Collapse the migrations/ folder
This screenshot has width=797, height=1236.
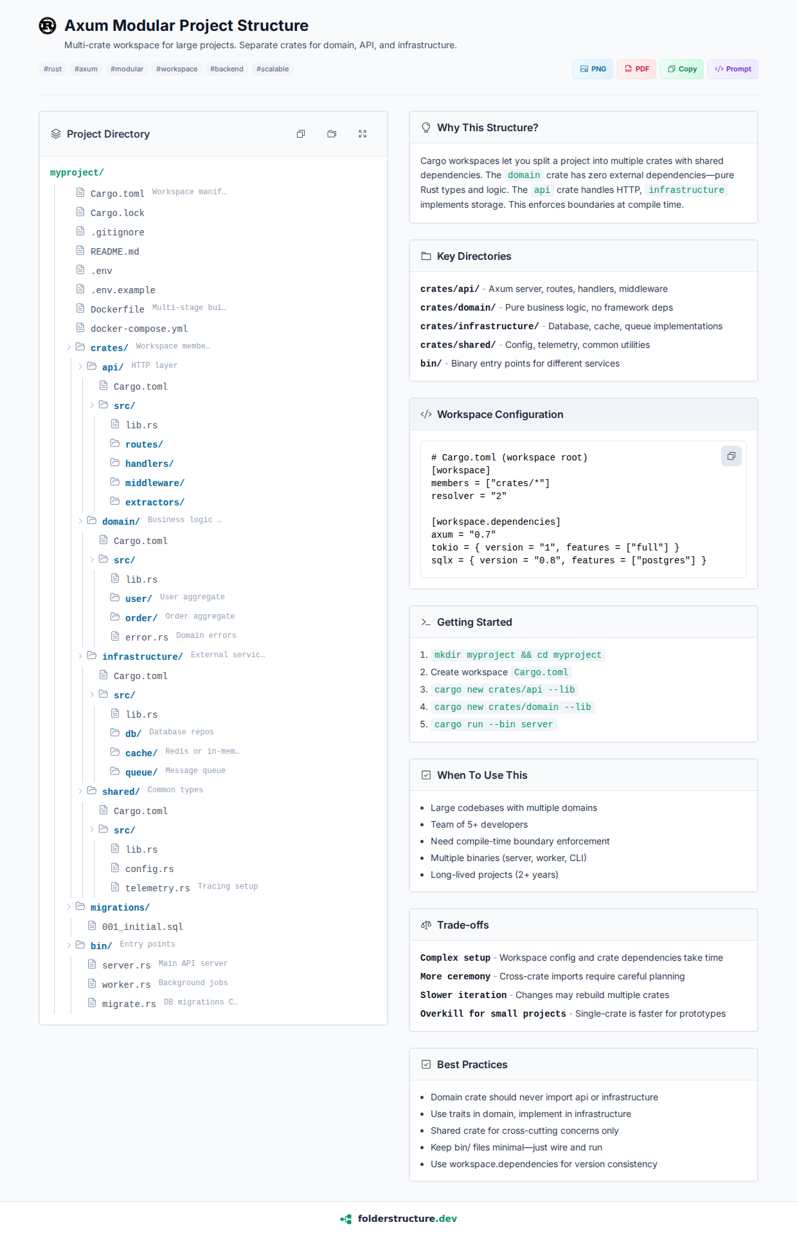coord(69,907)
